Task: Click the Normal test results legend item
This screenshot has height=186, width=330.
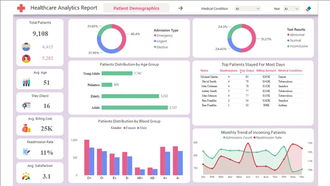Action: point(294,40)
